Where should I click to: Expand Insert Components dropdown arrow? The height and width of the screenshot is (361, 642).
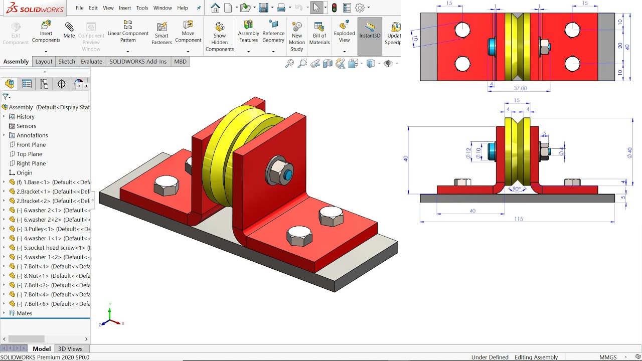(46, 52)
